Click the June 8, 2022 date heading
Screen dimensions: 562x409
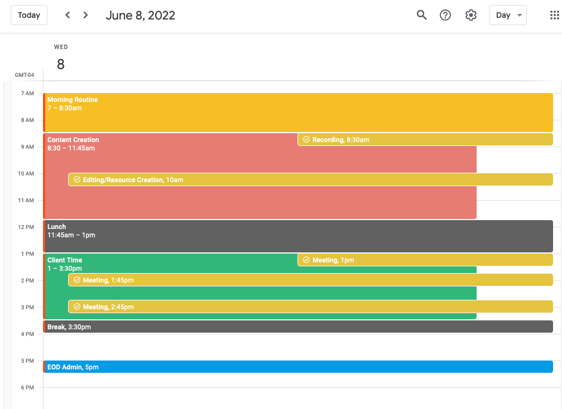(x=140, y=15)
